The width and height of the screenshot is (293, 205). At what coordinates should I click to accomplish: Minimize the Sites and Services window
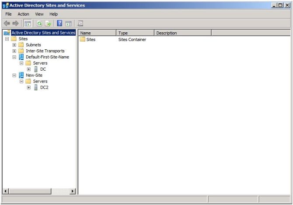pos(274,5)
